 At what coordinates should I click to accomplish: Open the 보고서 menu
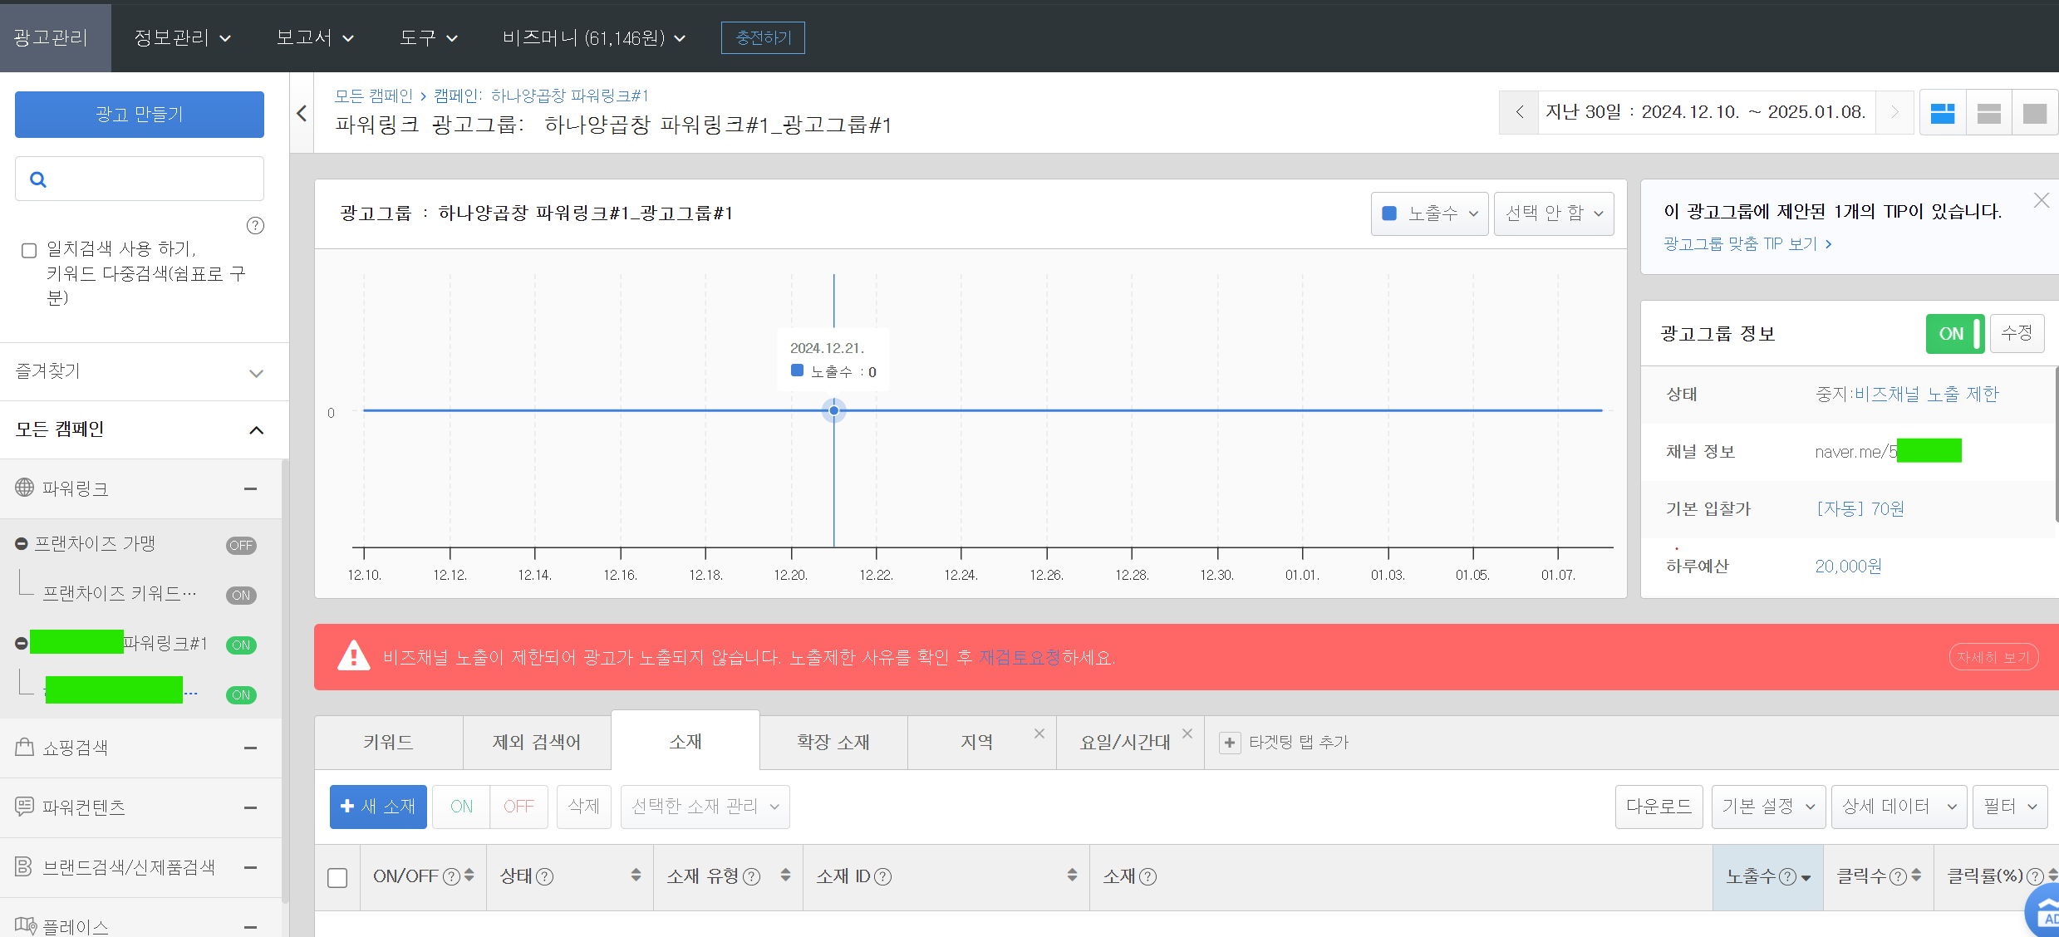[x=315, y=37]
